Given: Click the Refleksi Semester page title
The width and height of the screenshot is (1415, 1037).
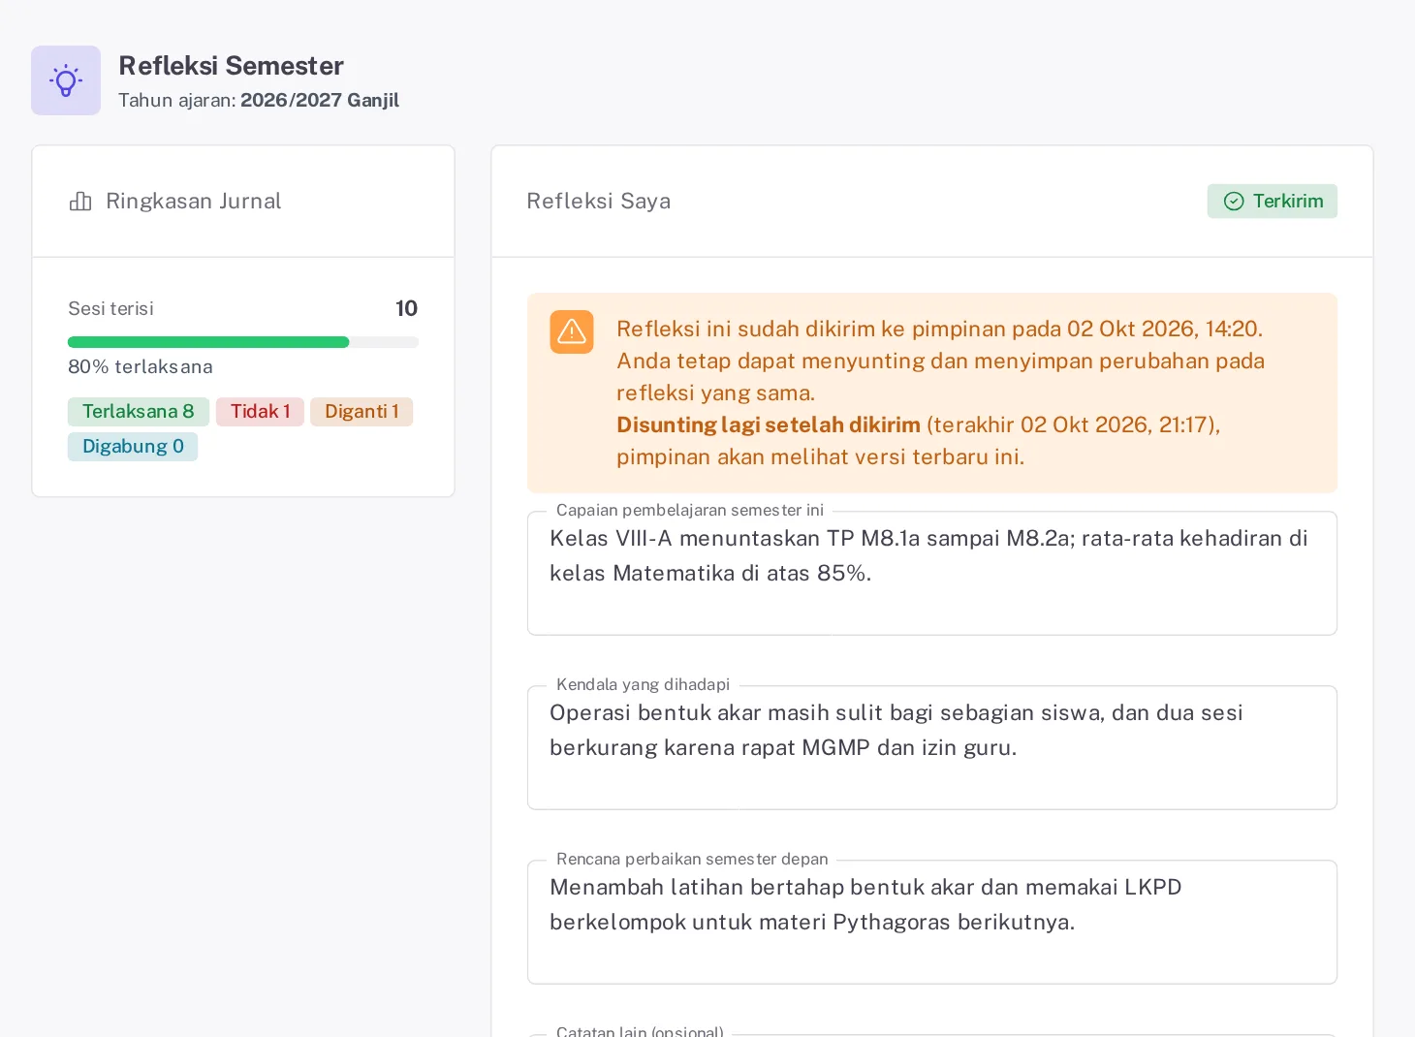Looking at the screenshot, I should [231, 66].
